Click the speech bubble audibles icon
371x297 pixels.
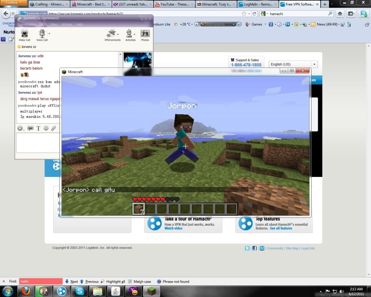(30, 128)
